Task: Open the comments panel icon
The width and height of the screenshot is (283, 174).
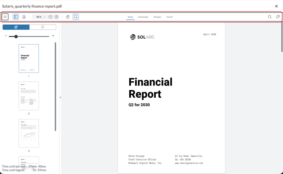Action: [x=278, y=17]
